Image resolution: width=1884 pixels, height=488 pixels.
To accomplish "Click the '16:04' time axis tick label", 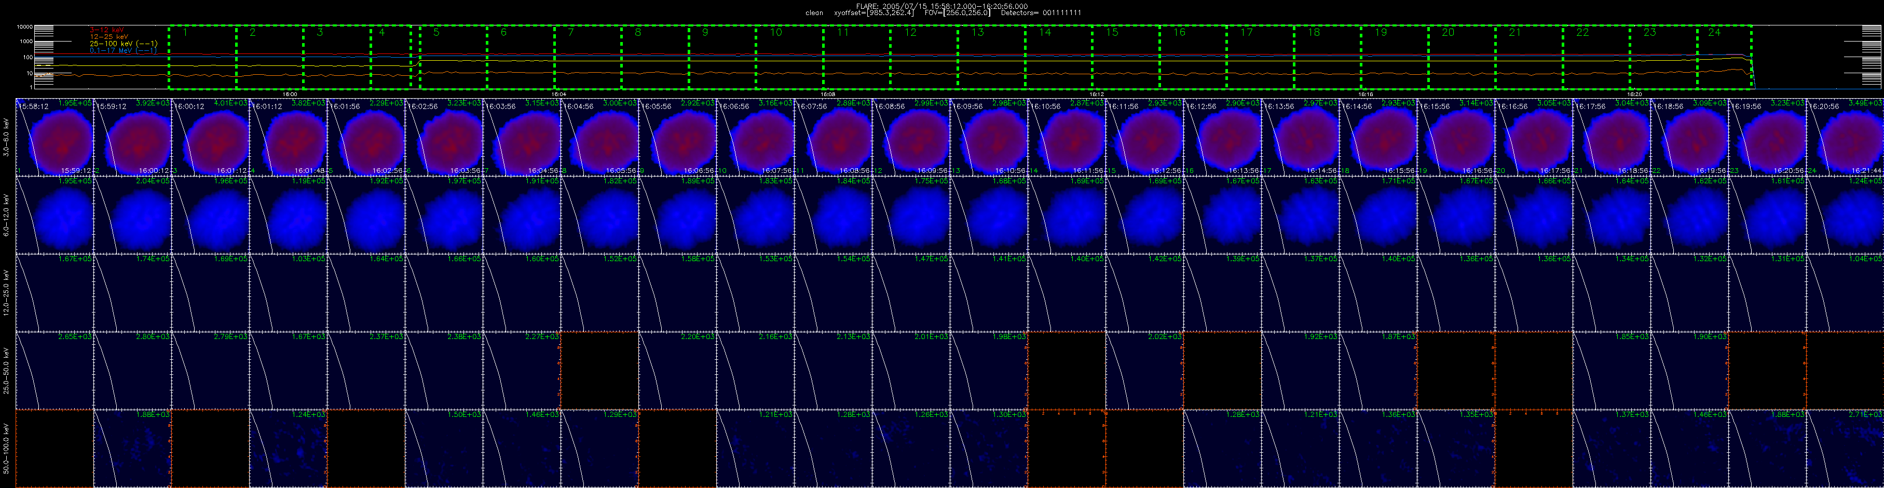I will point(559,94).
